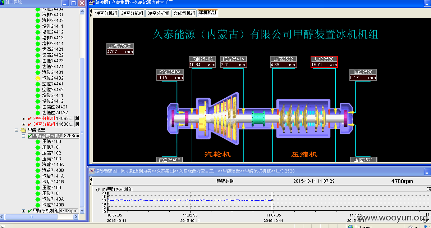This screenshot has width=431, height=228.
Task: Click the green status dot beside 压高7102
Action: click(x=38, y=153)
